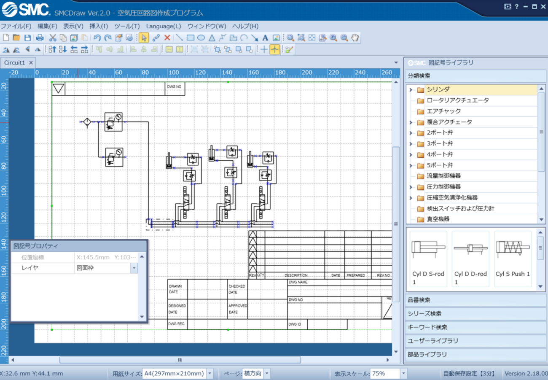This screenshot has width=548, height=380.
Task: Toggle the plain plus crosshair button
Action: coord(264,49)
